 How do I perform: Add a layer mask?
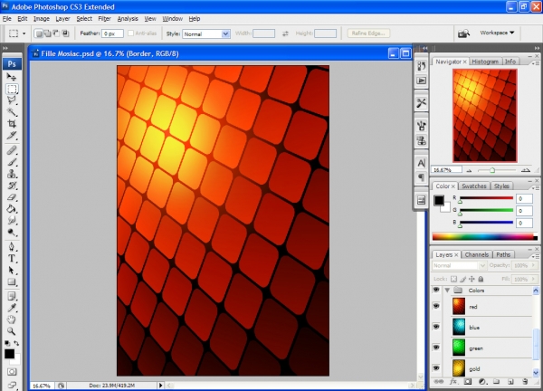(x=468, y=381)
